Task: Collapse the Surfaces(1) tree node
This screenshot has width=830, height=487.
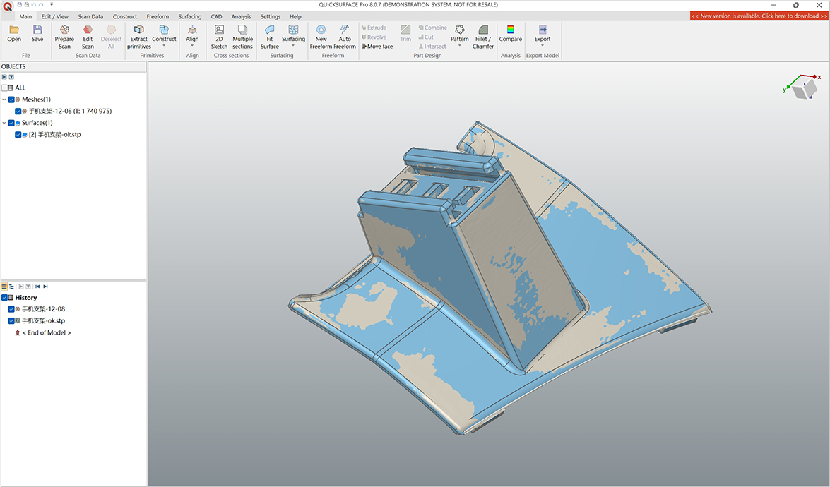Action: [4, 123]
